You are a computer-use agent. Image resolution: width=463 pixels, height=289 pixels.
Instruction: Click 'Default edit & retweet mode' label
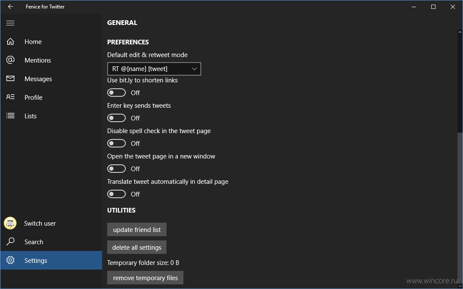(147, 55)
